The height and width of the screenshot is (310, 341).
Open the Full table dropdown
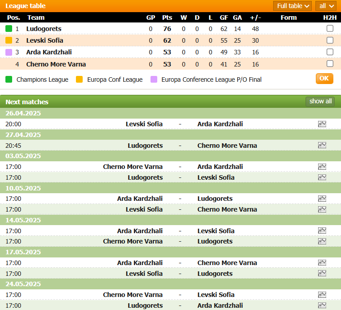[x=292, y=6]
